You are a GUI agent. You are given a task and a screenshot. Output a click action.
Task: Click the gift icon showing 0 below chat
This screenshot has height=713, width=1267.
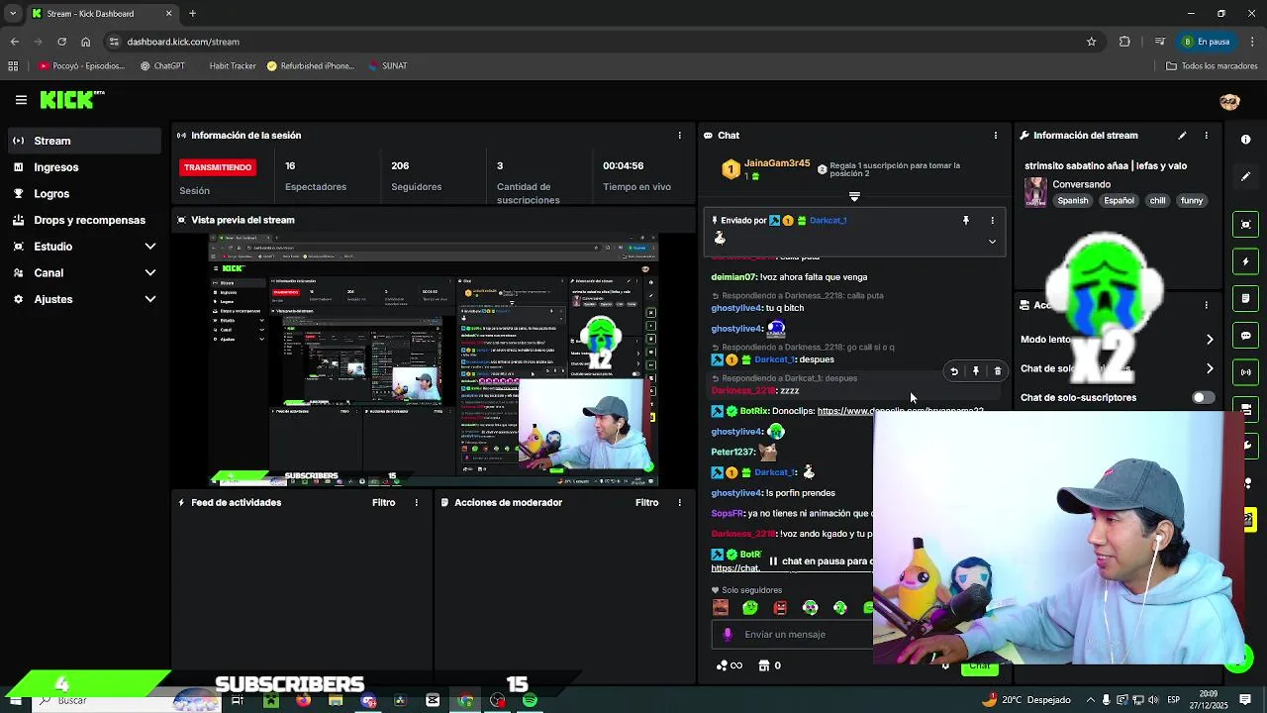click(770, 665)
